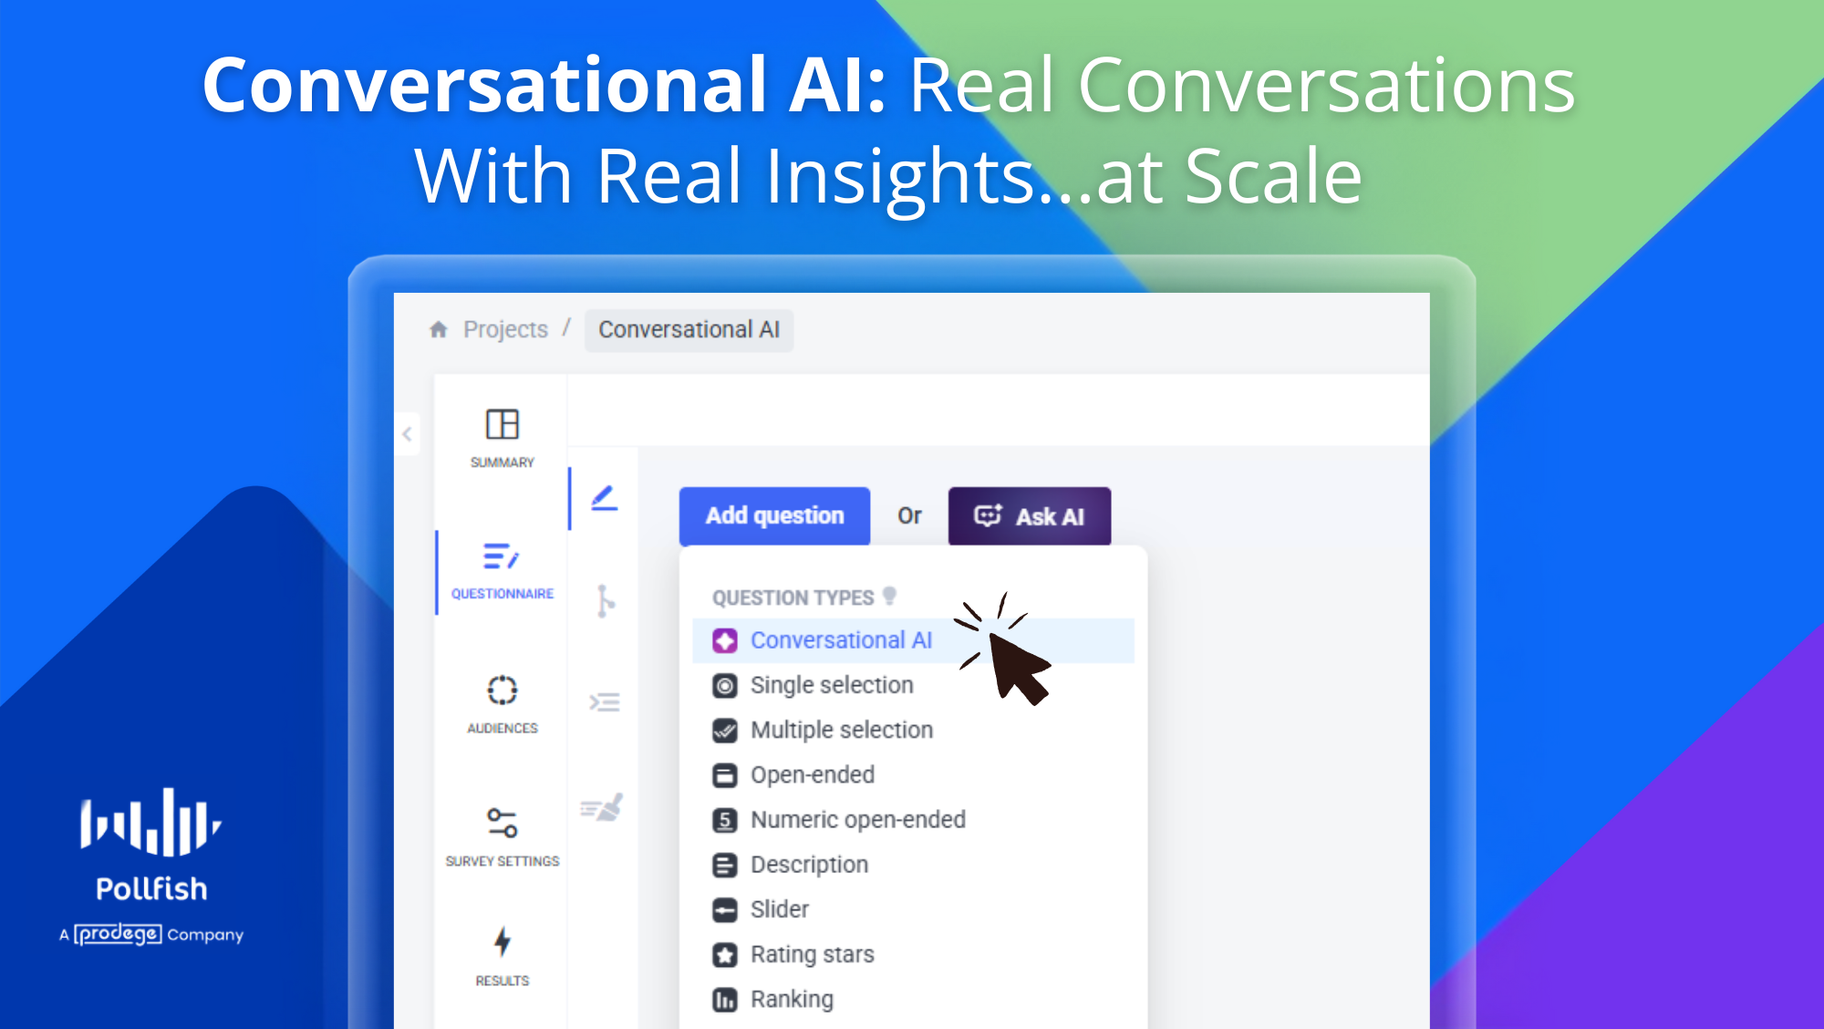1824x1029 pixels.
Task: Click the lightbulb hint next to Question Types
Action: [889, 596]
